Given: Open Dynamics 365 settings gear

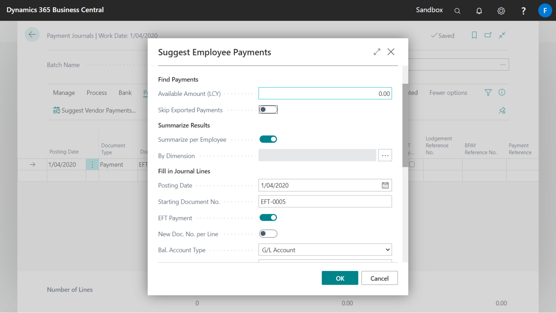Looking at the screenshot, I should tap(501, 10).
